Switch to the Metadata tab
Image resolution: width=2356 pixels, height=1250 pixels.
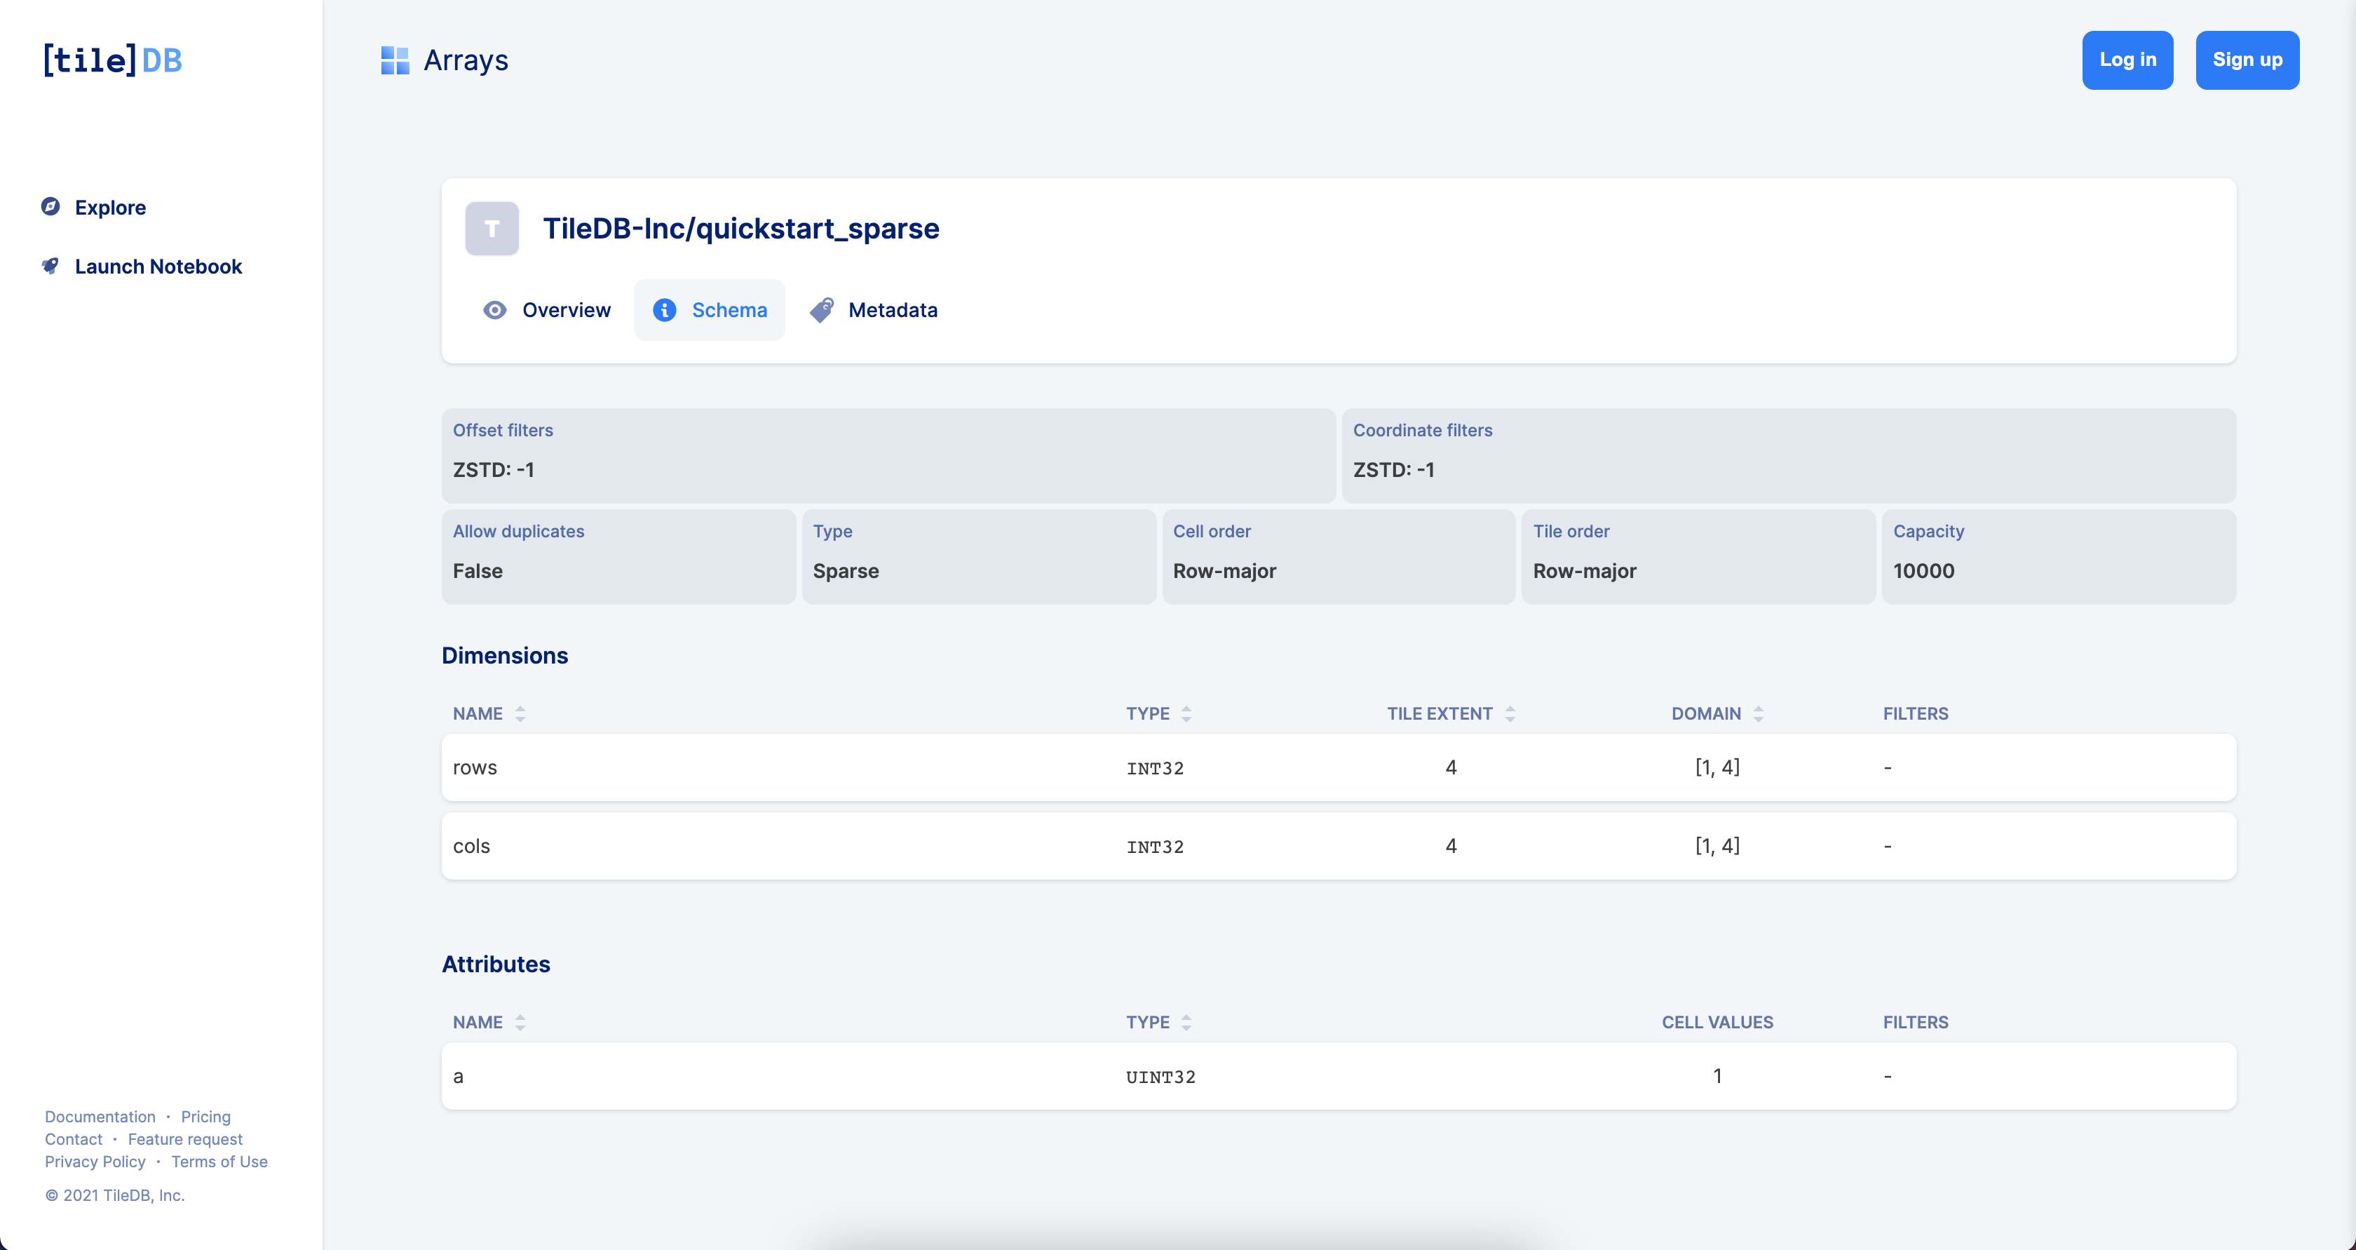pyautogui.click(x=874, y=310)
